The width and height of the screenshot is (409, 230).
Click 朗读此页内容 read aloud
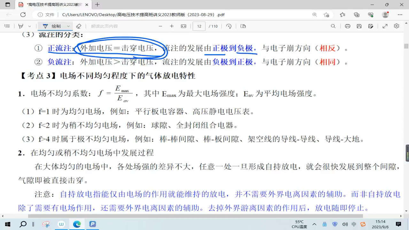104,26
